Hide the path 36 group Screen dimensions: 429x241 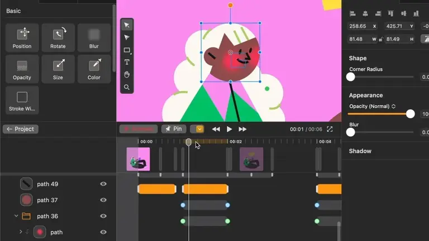point(103,216)
